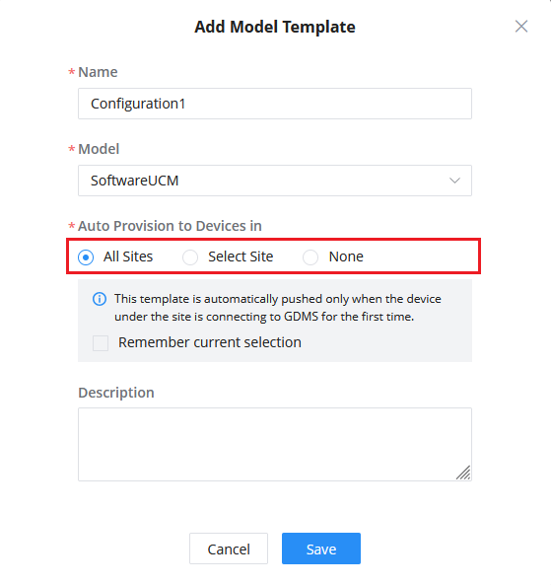Click the GDMS first-time push notice text

point(278,308)
